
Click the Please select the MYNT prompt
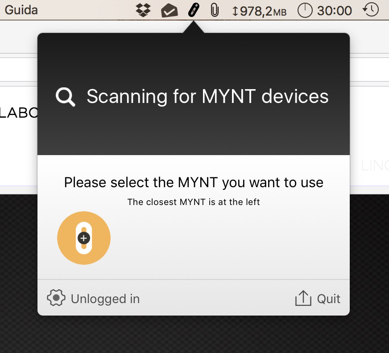[194, 182]
